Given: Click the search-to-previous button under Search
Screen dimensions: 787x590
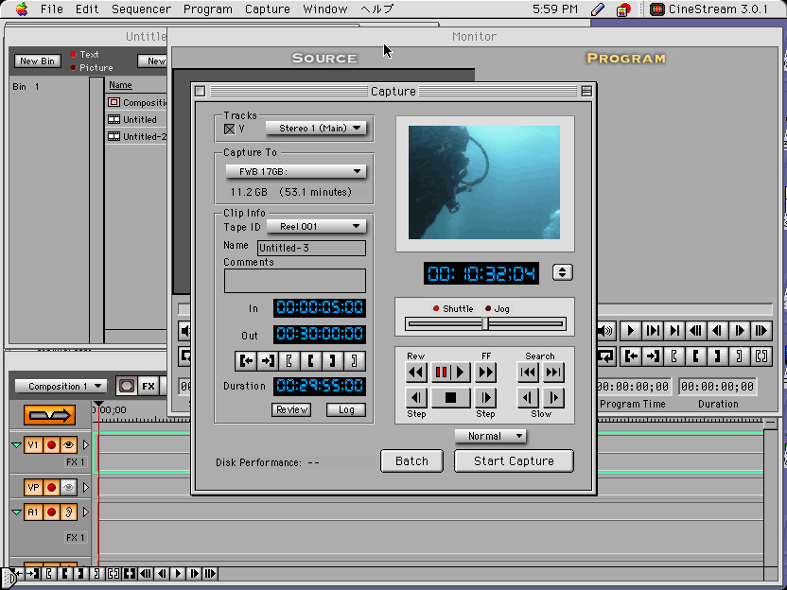Looking at the screenshot, I should pyautogui.click(x=528, y=373).
